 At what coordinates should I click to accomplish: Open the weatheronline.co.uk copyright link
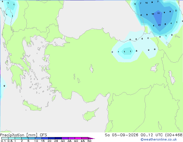[158, 139]
